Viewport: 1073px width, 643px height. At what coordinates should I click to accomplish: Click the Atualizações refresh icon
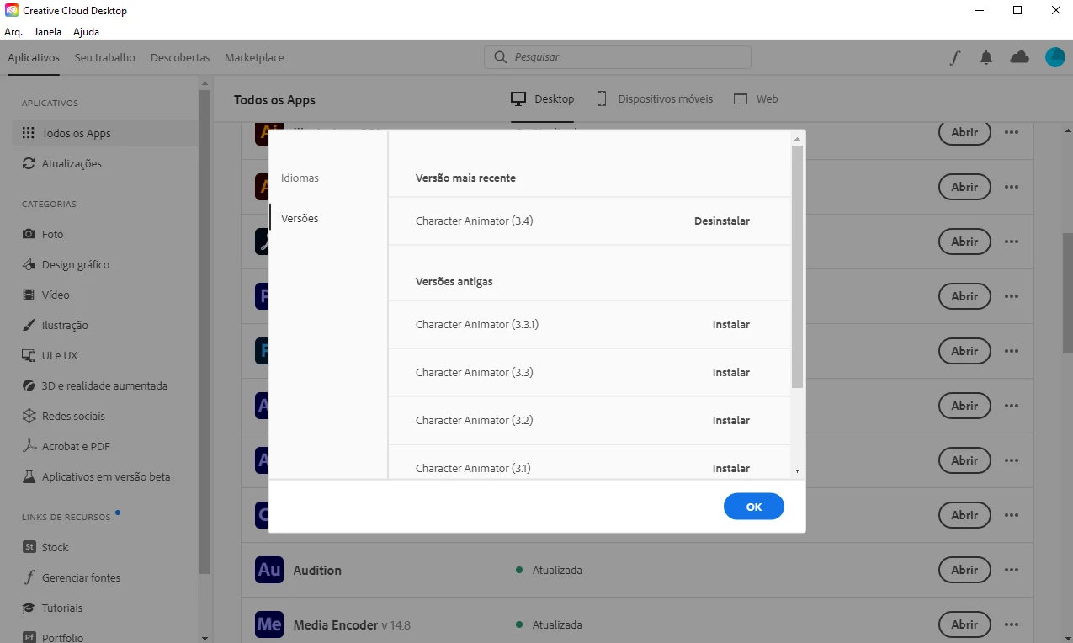[x=29, y=163]
